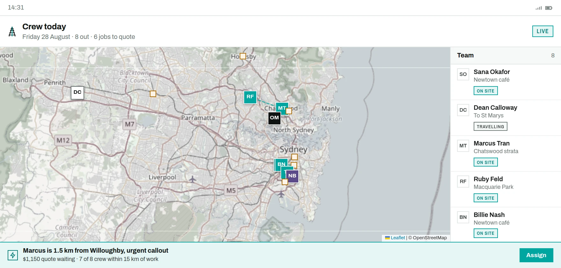The width and height of the screenshot is (561, 268).
Task: Click 'Chatswood strata' location text
Action: coord(496,151)
